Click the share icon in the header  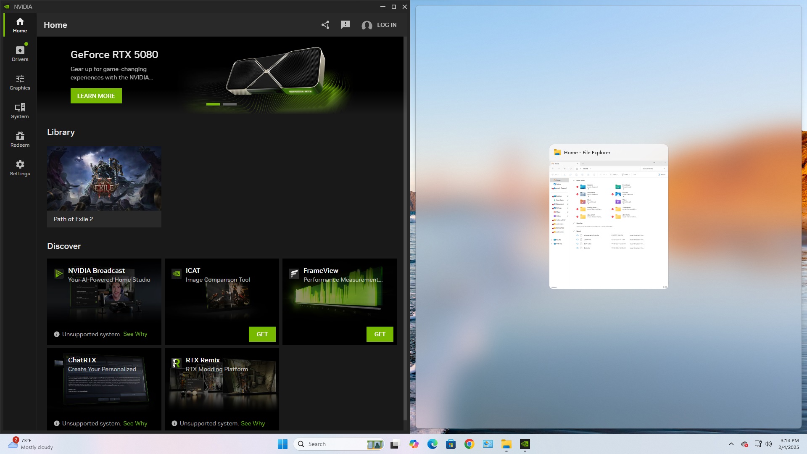[325, 25]
